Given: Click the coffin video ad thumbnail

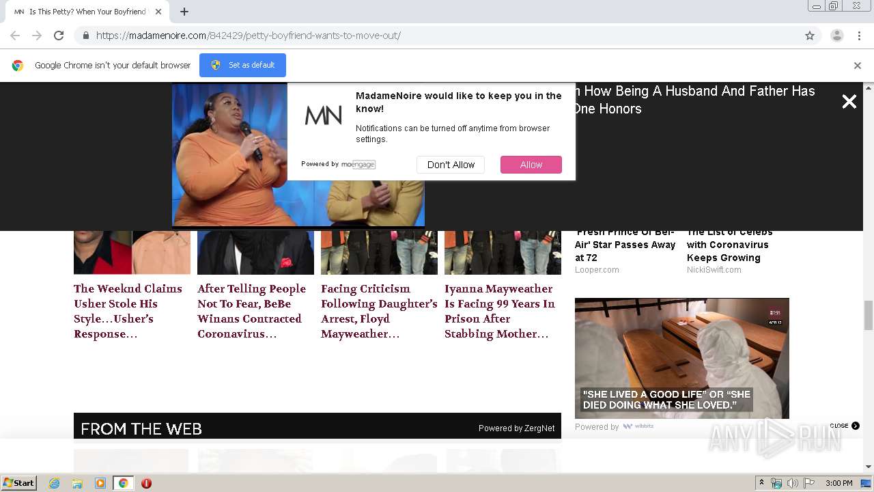Looking at the screenshot, I should [x=681, y=358].
